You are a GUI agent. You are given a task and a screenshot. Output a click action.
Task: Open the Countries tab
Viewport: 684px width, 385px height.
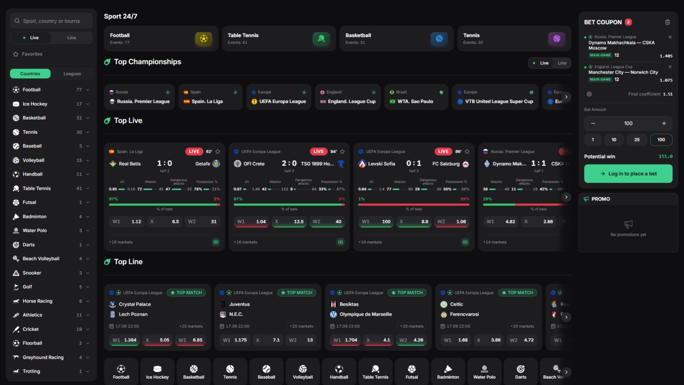30,74
